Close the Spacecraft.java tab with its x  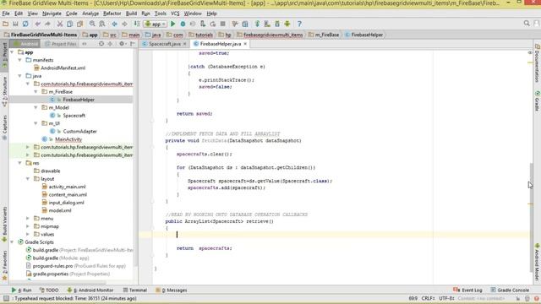(184, 44)
